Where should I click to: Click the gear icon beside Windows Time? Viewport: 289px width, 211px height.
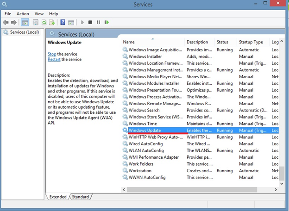tap(125, 124)
